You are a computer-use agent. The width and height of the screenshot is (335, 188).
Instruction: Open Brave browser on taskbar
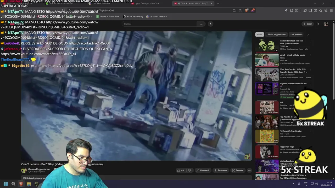tap(21, 184)
